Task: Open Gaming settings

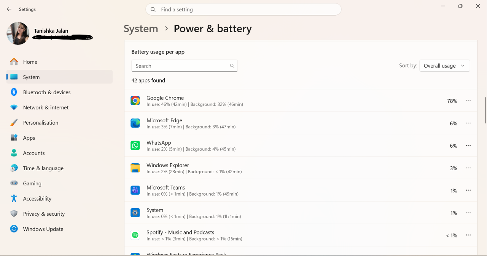Action: [59, 183]
